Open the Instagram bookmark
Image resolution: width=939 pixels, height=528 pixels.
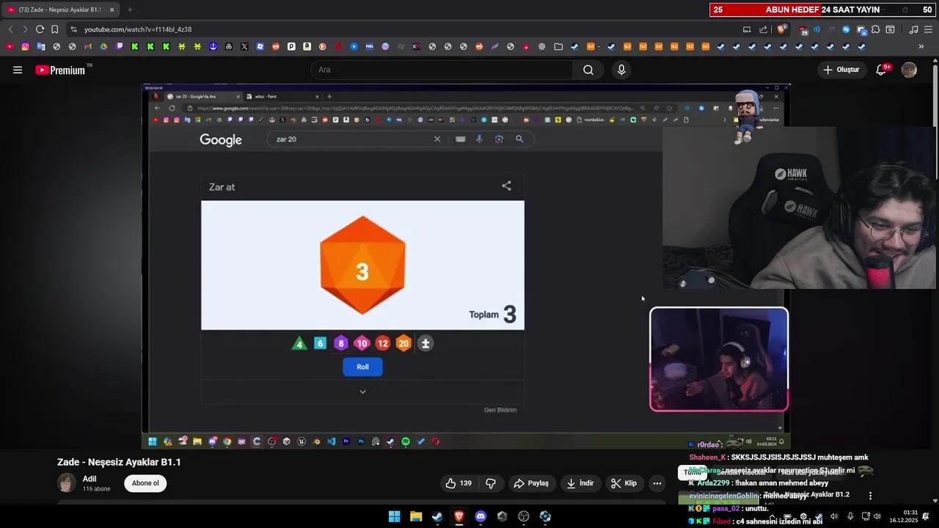click(25, 46)
